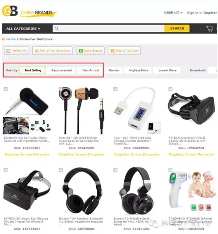Click the yellow Search button
Screen dimensions: 218x234
[177, 28]
